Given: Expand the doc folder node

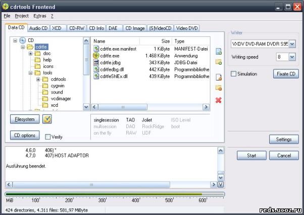Looking at the screenshot, I should coord(30,54).
